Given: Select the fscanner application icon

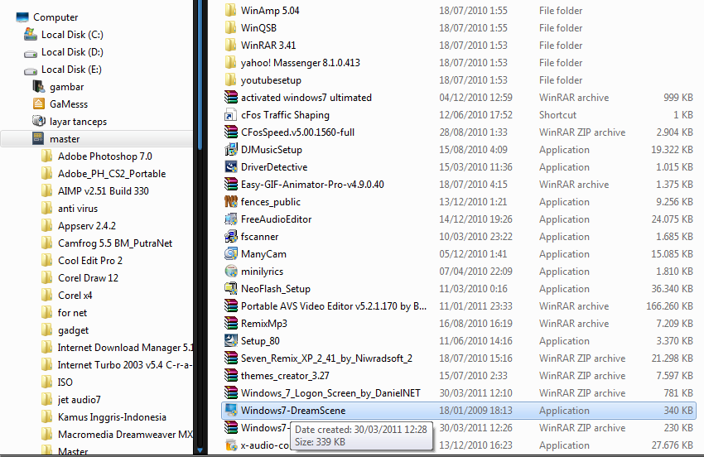Looking at the screenshot, I should (231, 237).
